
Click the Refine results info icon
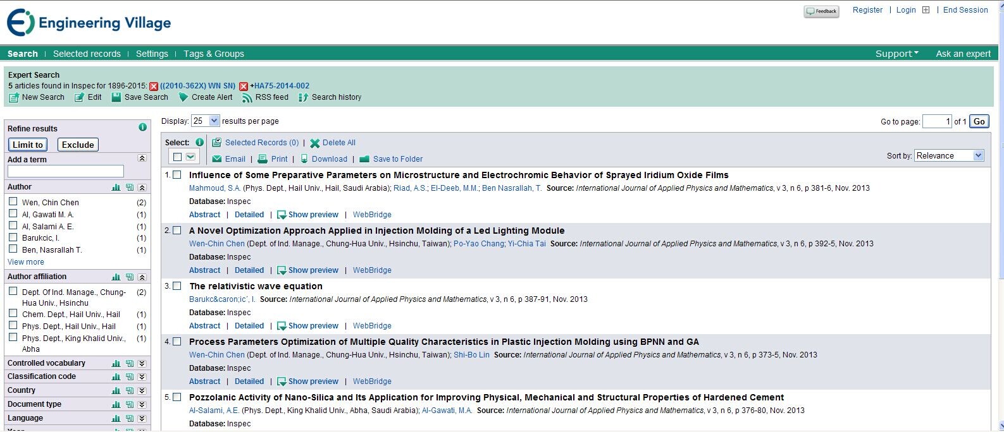click(143, 128)
